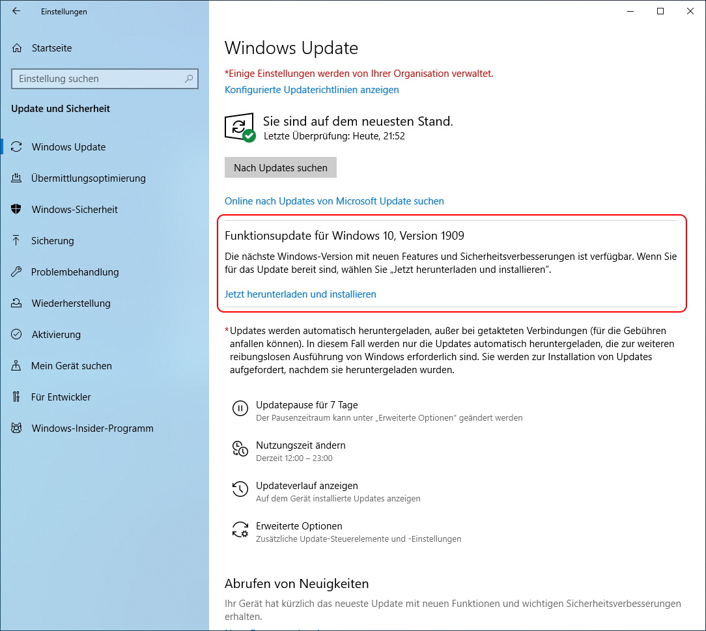Viewport: 706px width, 631px height.
Task: Click Jetzt herunterladen und installieren link
Action: tap(300, 294)
